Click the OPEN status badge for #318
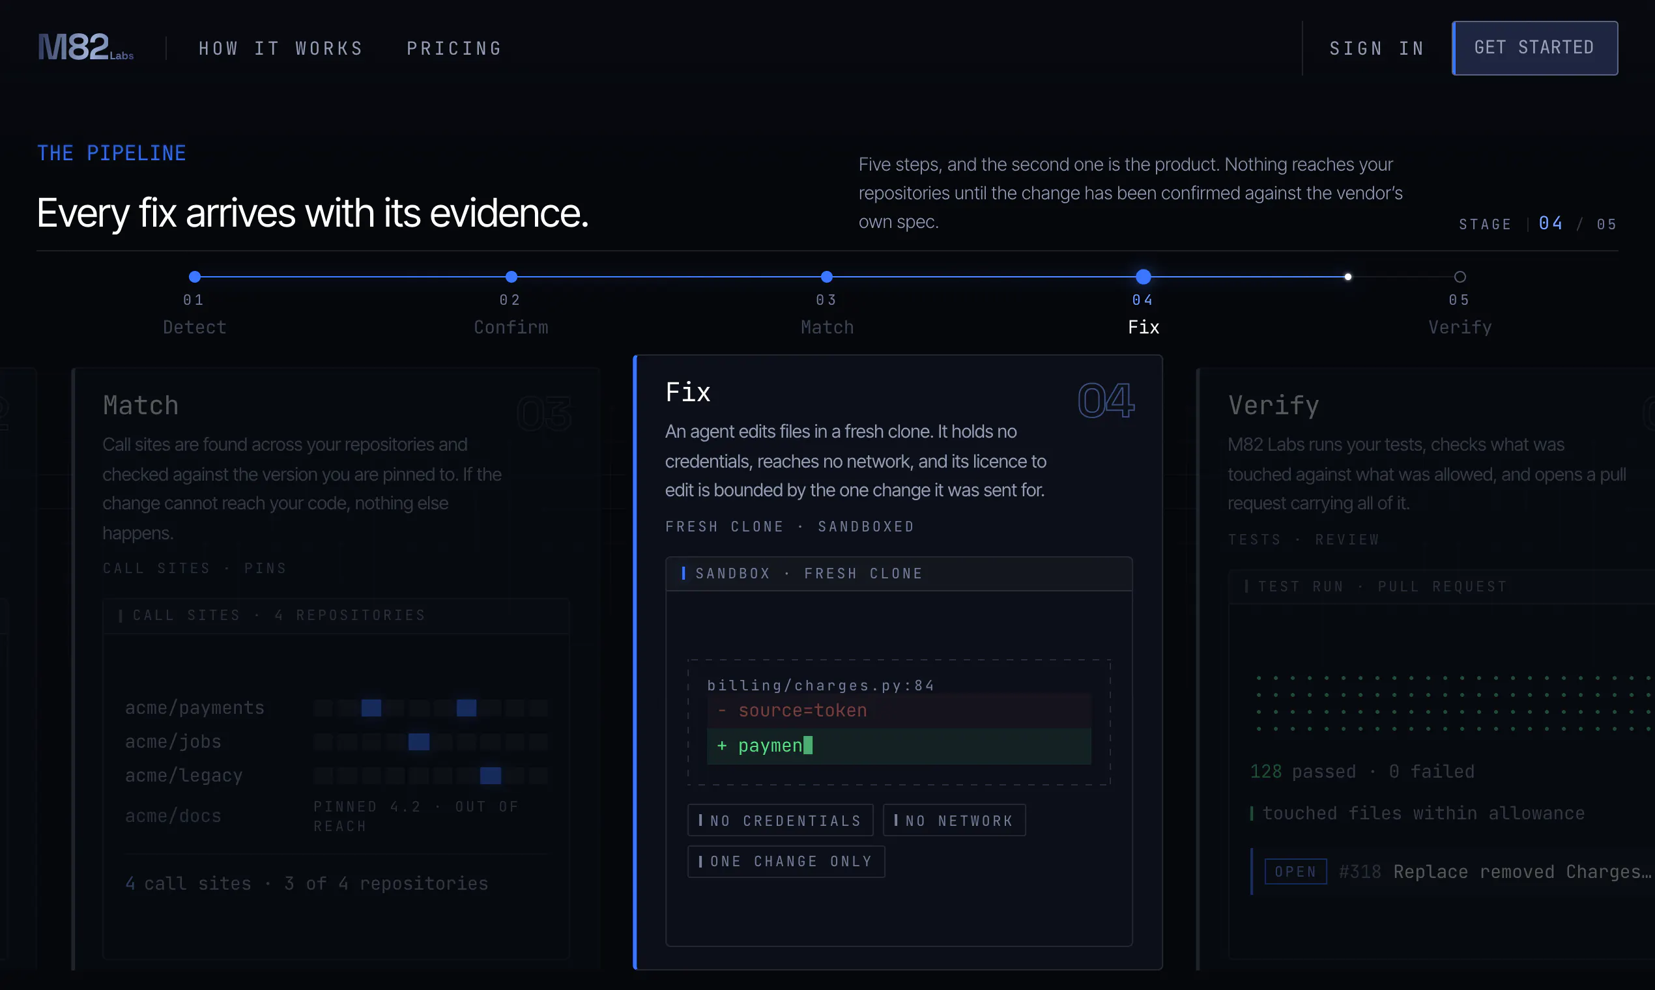The height and width of the screenshot is (990, 1655). coord(1295,872)
